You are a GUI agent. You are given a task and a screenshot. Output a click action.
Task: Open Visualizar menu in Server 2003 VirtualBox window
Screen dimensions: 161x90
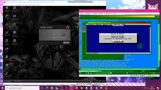(95, 13)
